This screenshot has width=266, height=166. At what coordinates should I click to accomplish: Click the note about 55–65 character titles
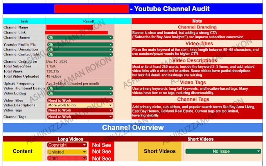click(197, 52)
